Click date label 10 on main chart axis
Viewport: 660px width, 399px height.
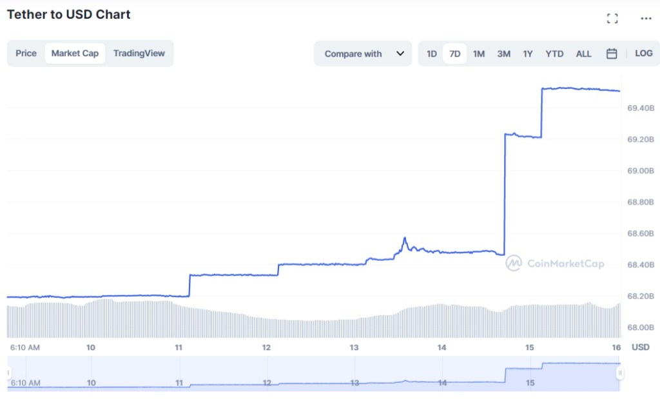(91, 347)
